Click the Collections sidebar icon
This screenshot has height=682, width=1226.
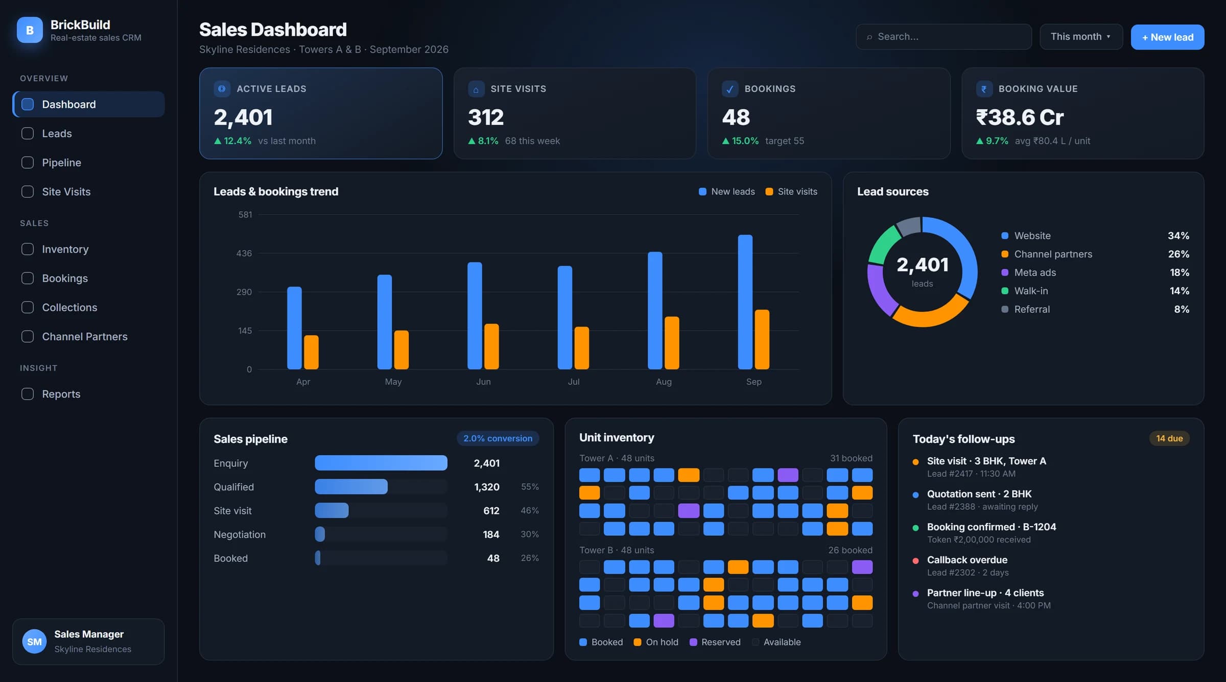pyautogui.click(x=28, y=308)
